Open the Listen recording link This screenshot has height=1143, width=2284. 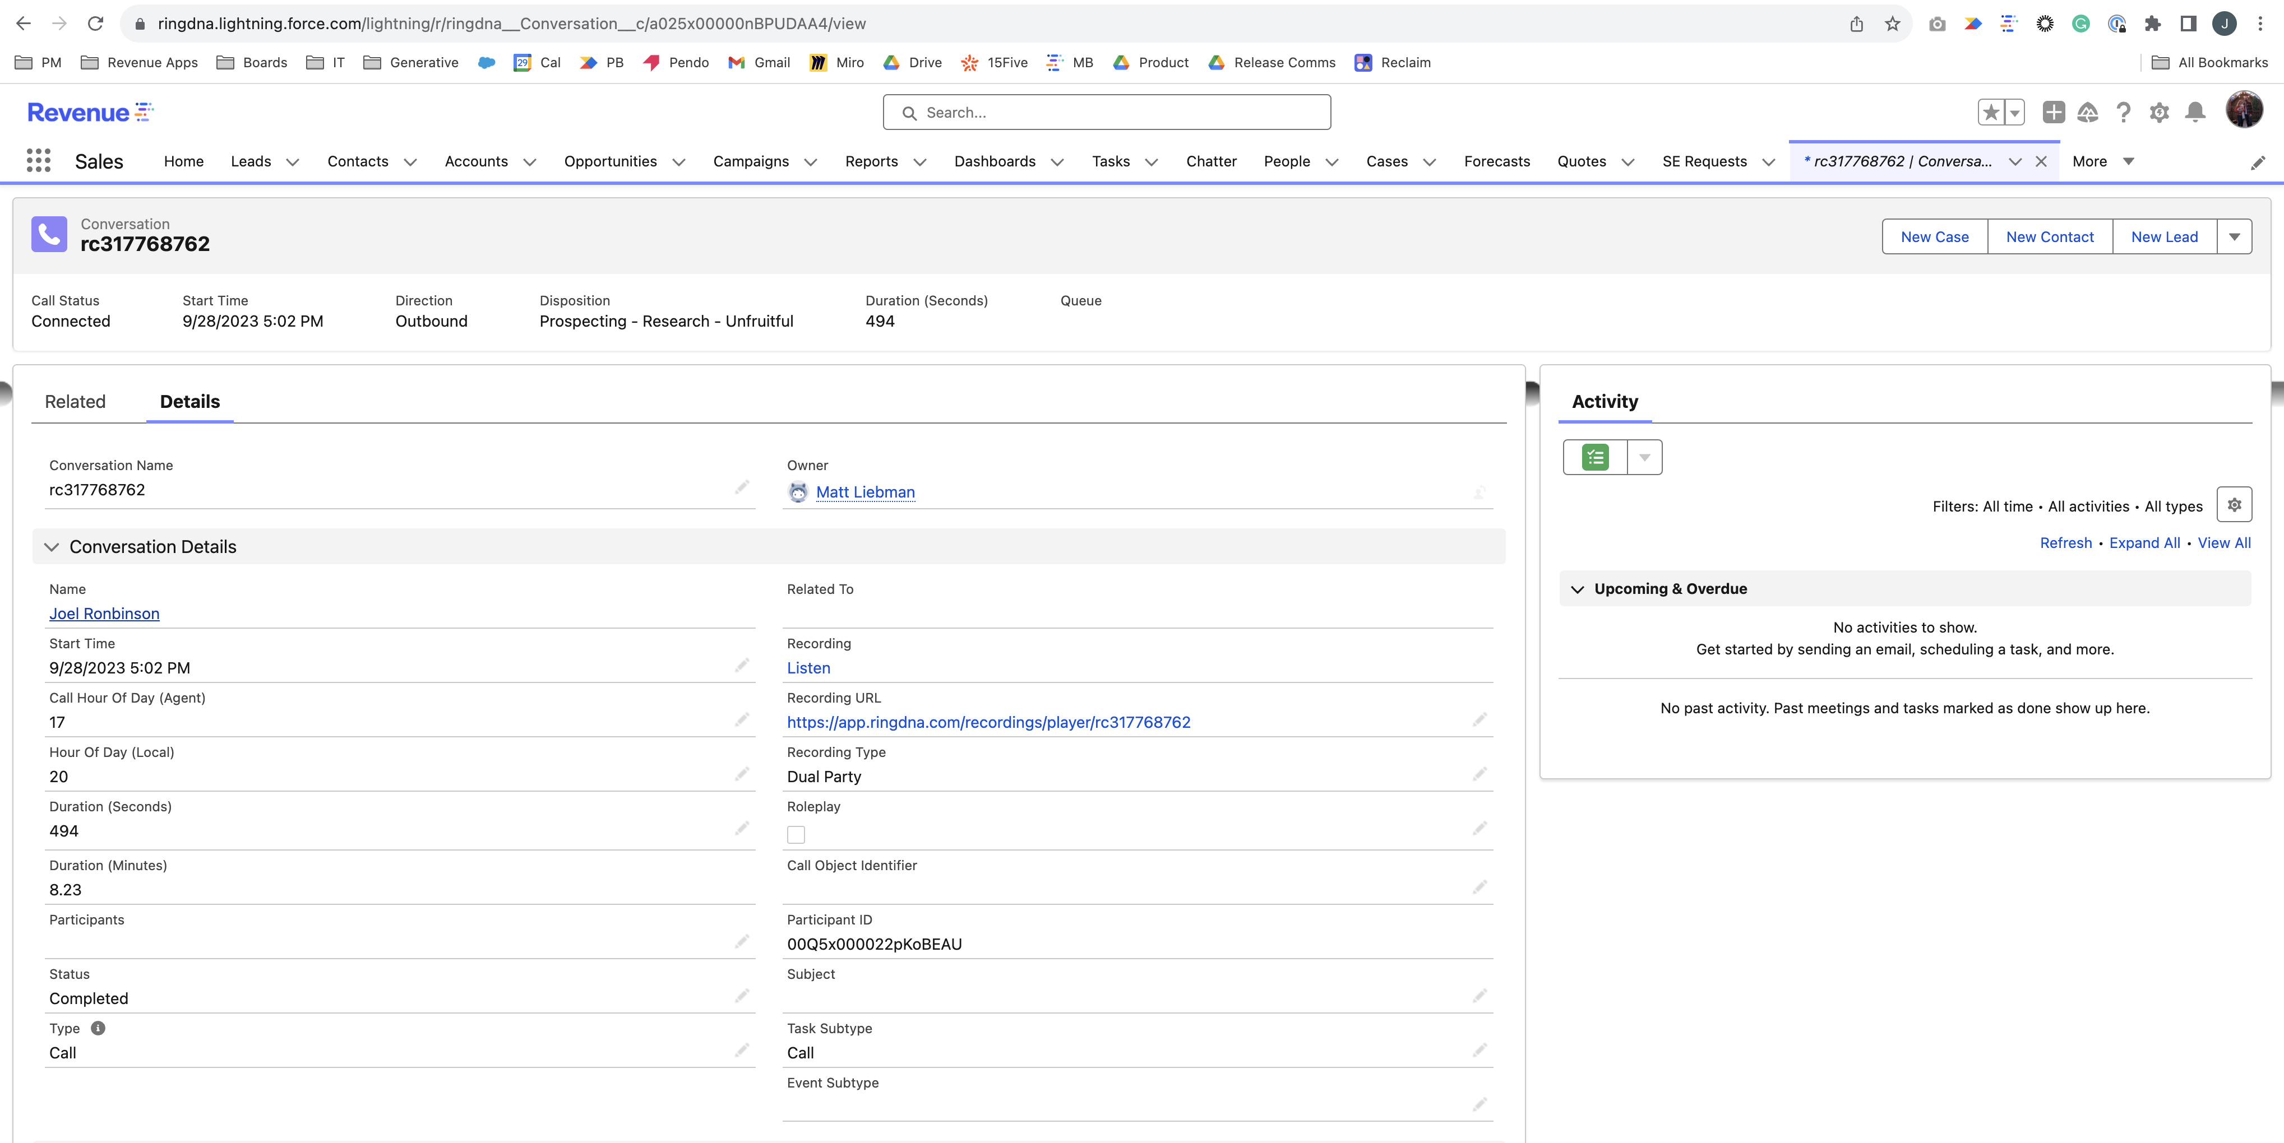coord(808,668)
